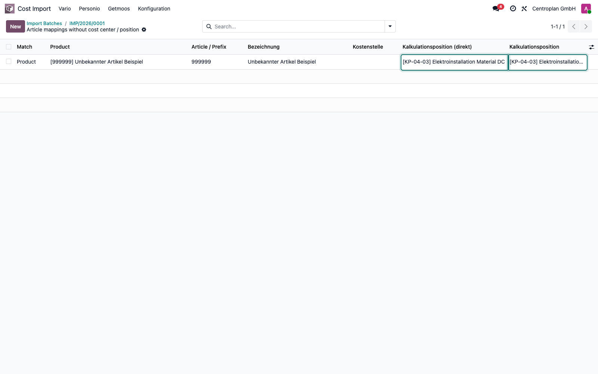This screenshot has height=374, width=598.
Task: Tick the checkbox for the Product row
Action: coord(9,61)
